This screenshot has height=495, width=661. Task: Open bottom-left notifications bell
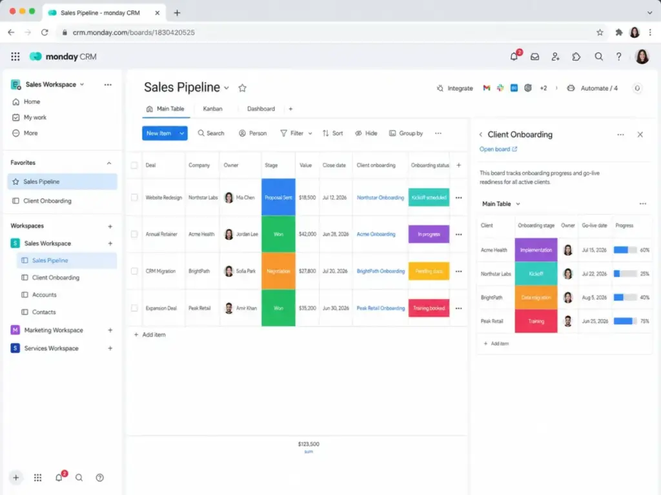59,478
